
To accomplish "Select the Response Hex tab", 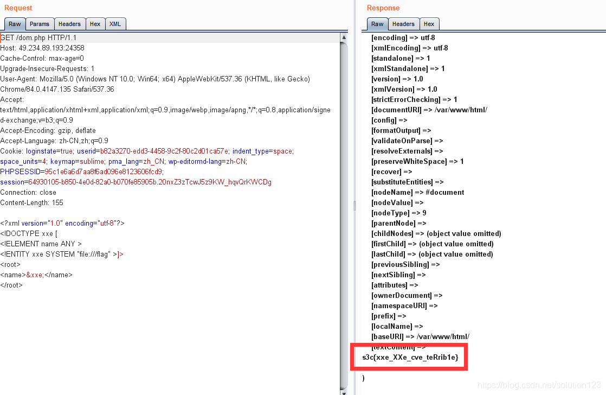I will pyautogui.click(x=429, y=24).
